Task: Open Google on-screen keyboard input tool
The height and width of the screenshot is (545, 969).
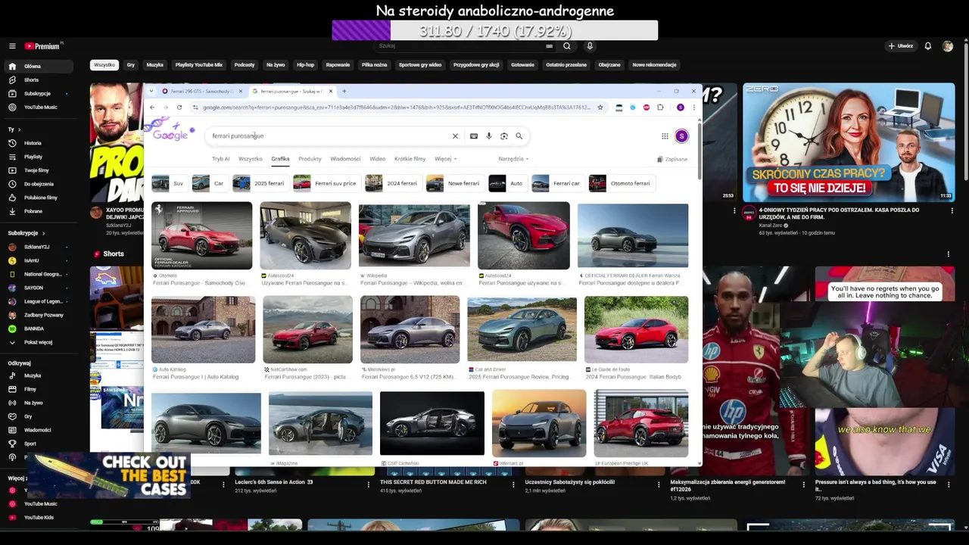Action: [x=474, y=136]
